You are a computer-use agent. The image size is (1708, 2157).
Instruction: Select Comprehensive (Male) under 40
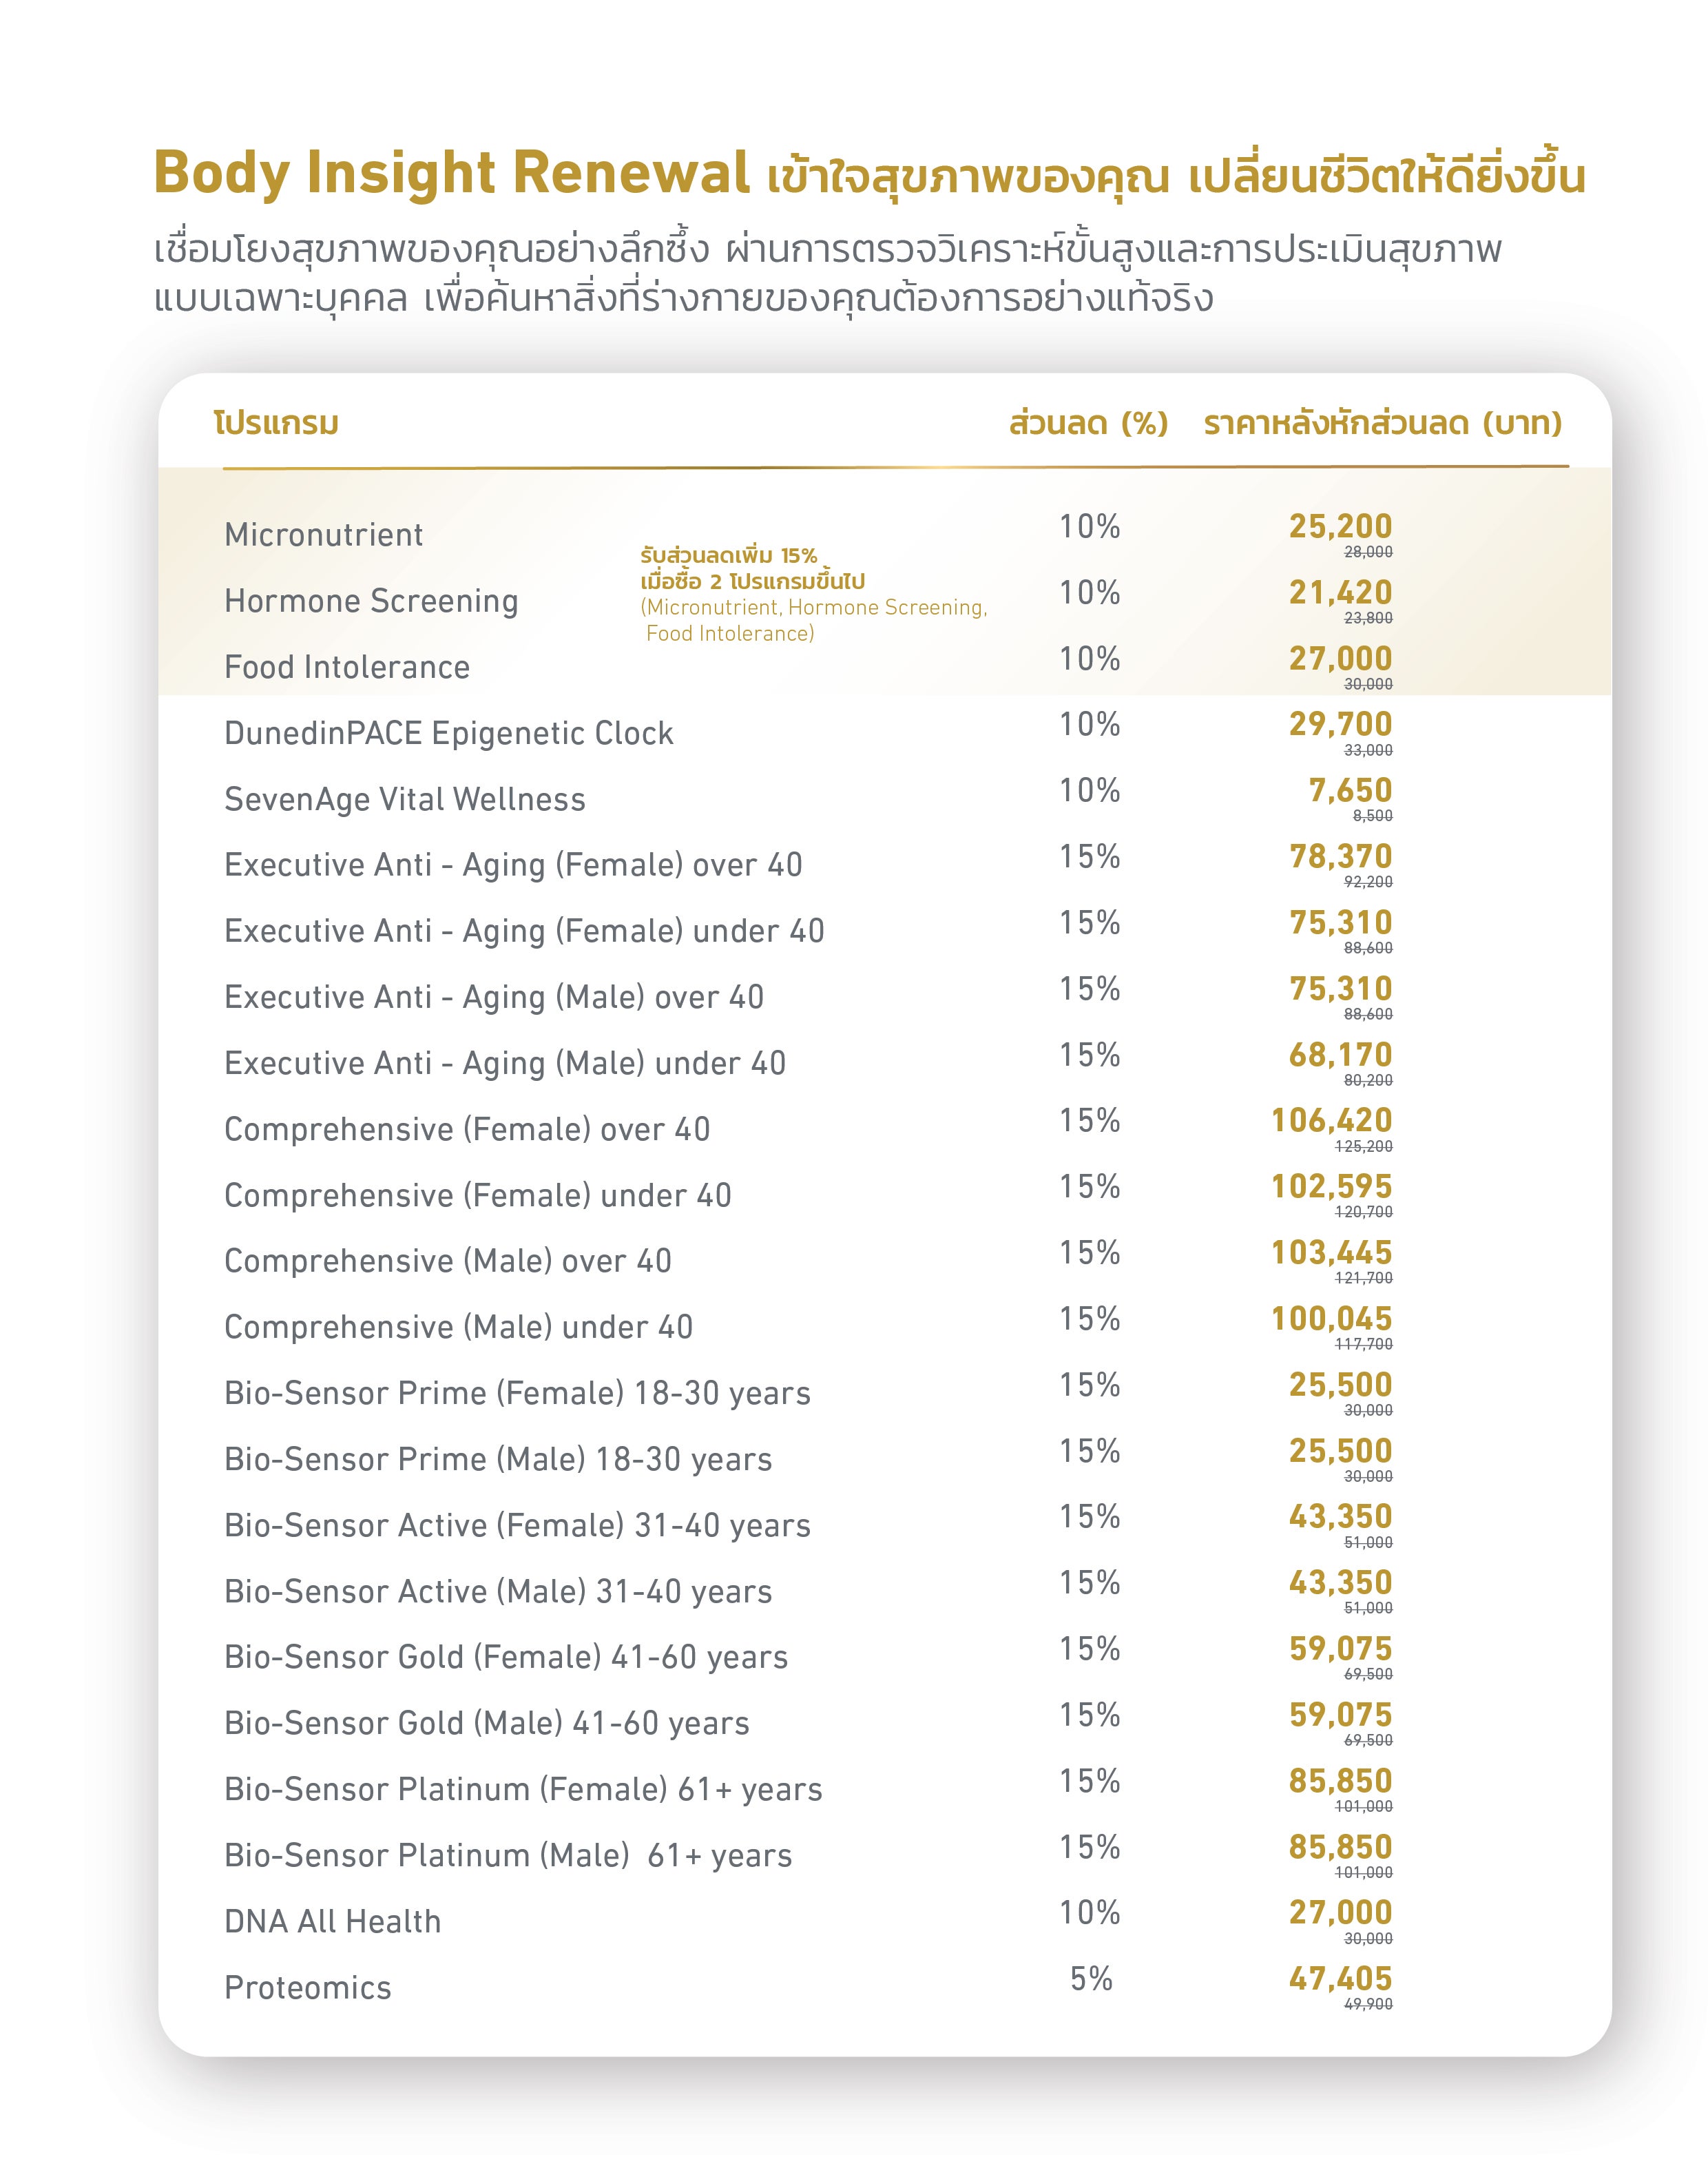[458, 1328]
